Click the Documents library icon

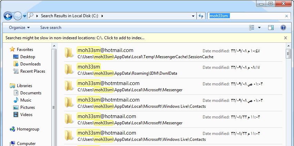(16, 93)
